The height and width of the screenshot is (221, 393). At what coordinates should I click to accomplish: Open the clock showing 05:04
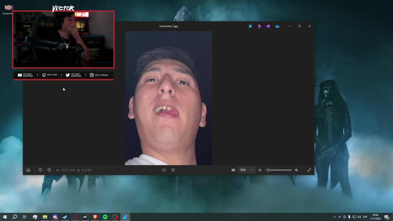click(375, 217)
